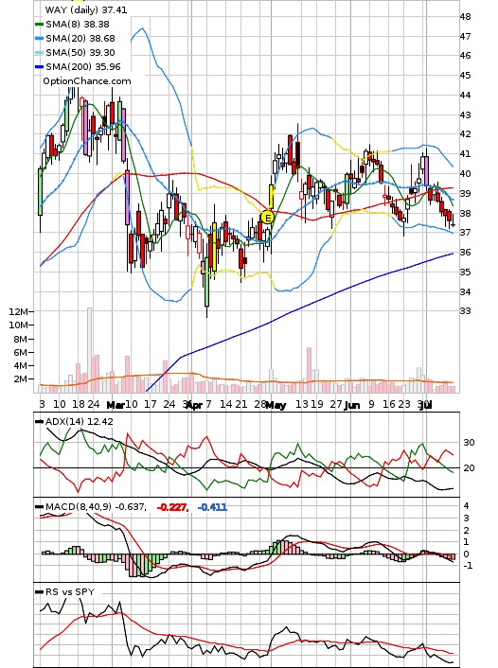Click the black RS vs SPY legend marker
498x668 pixels.
pyautogui.click(x=39, y=591)
